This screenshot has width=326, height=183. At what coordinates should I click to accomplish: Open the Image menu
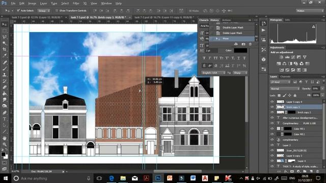32,4
